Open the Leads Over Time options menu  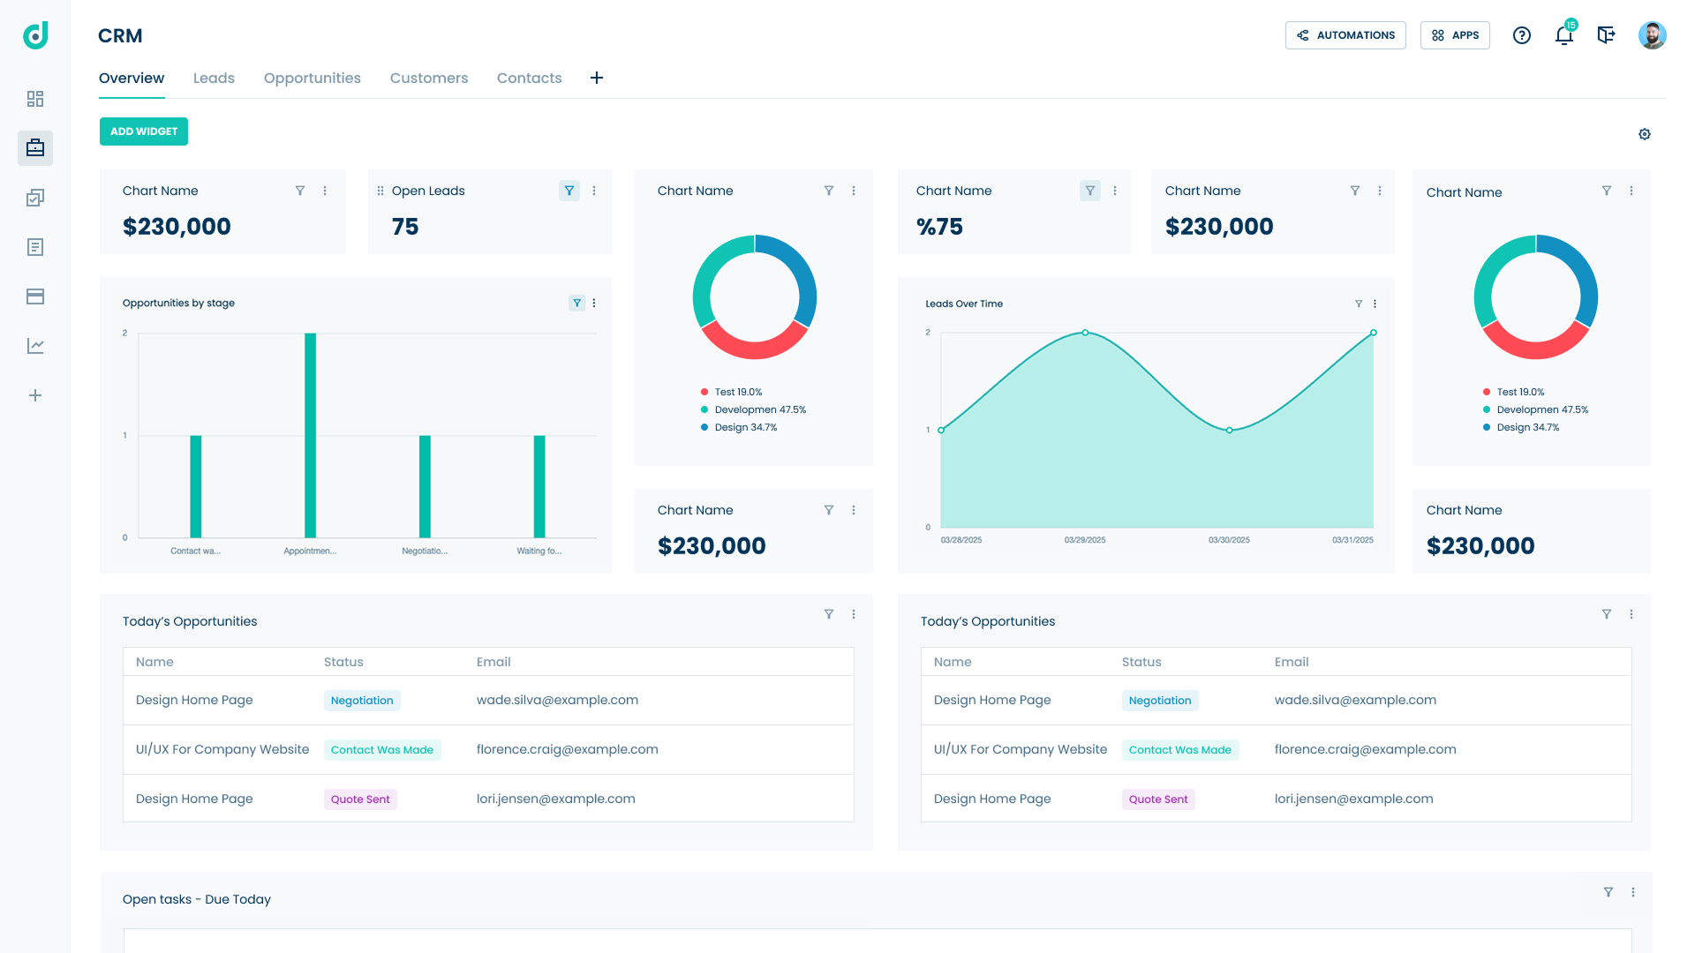point(1375,304)
